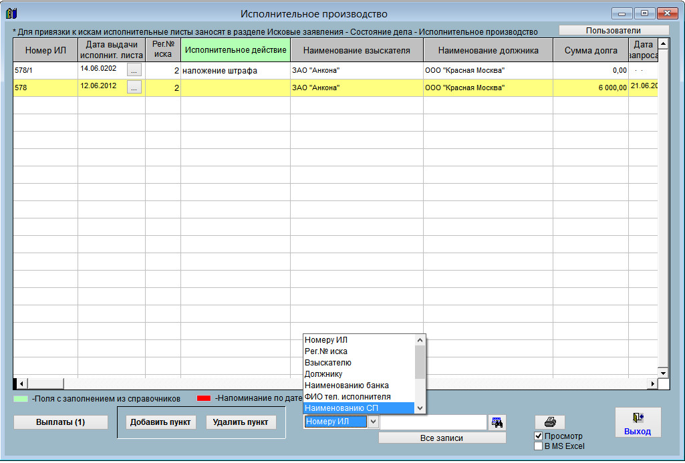Click Наименование должника column header
685x463 pixels.
[488, 50]
